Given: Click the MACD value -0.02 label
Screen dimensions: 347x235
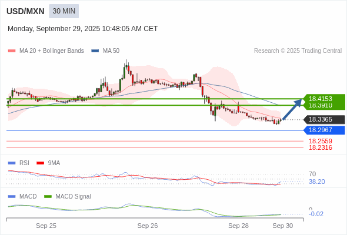Looking at the screenshot, I should (316, 214).
